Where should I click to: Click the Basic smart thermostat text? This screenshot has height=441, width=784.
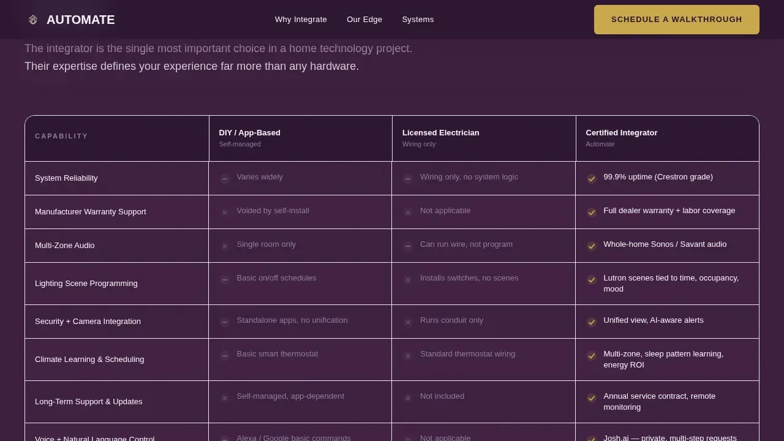277,354
